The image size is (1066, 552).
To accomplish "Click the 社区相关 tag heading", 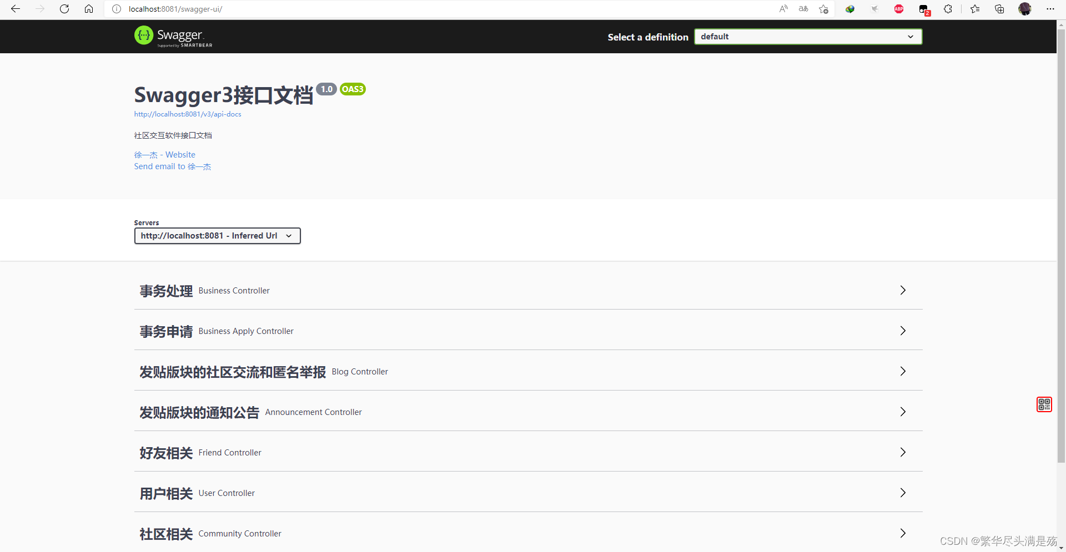I will (166, 534).
